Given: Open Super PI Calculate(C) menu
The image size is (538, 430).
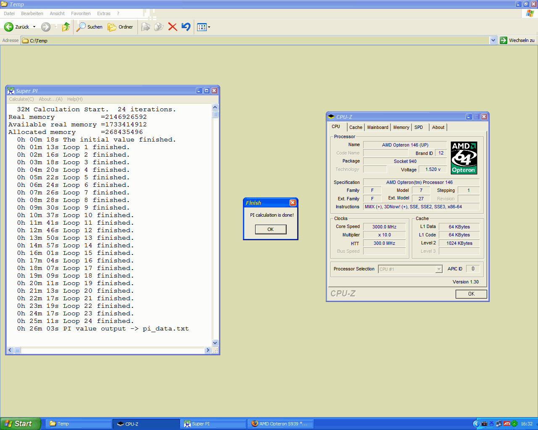Looking at the screenshot, I should [21, 99].
